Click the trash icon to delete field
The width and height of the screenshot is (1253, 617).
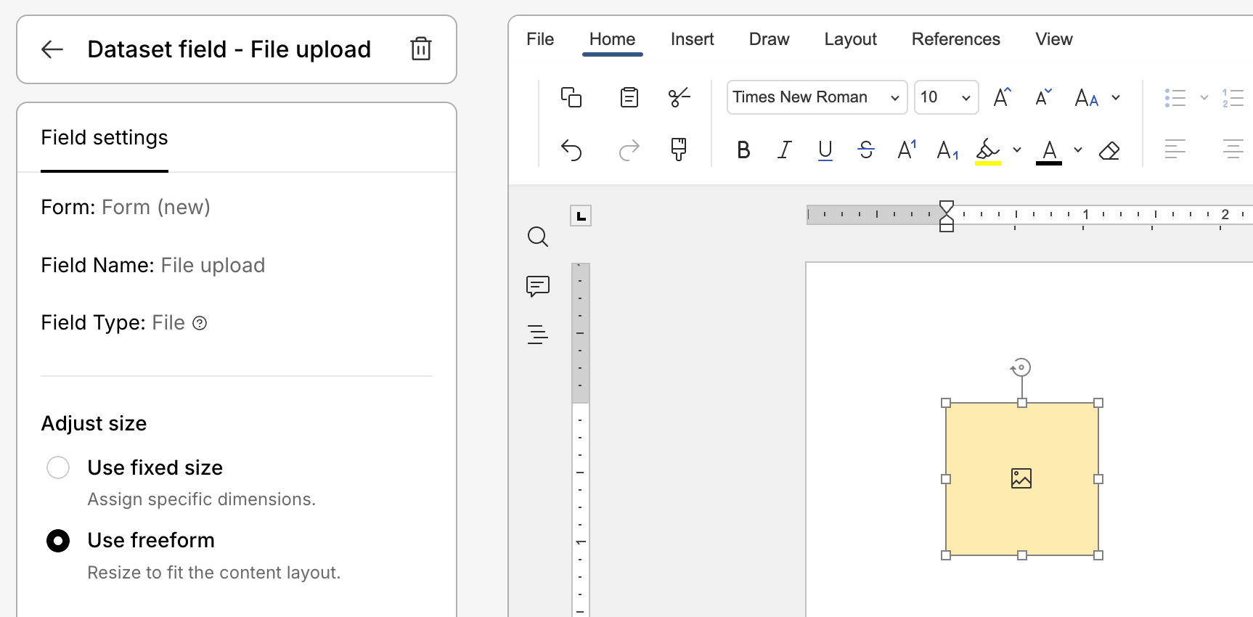tap(421, 49)
